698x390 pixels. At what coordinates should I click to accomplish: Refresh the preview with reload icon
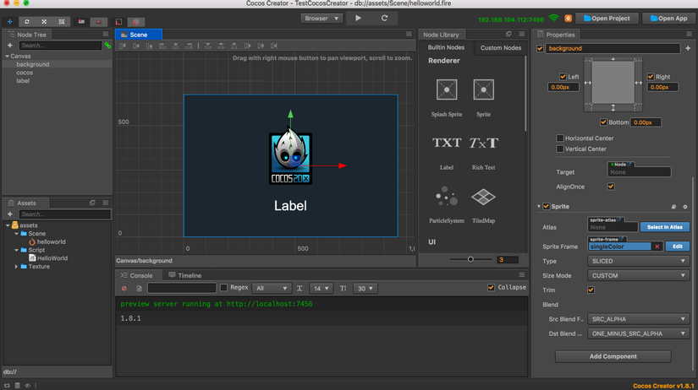[x=385, y=19]
